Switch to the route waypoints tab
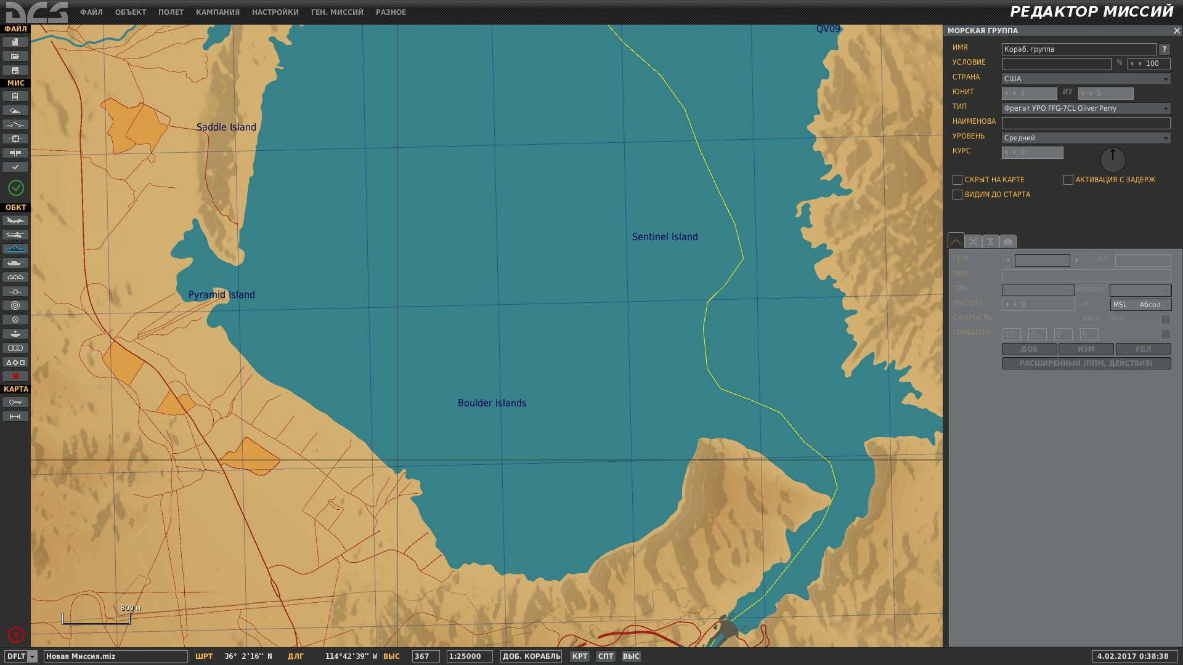Screen dimensions: 1183x665 956,241
